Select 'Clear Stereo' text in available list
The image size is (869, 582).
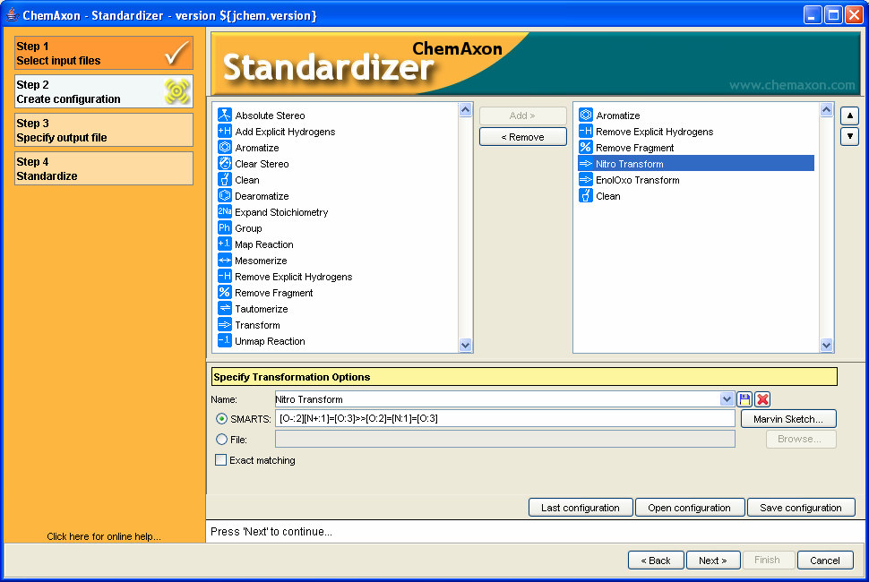262,164
